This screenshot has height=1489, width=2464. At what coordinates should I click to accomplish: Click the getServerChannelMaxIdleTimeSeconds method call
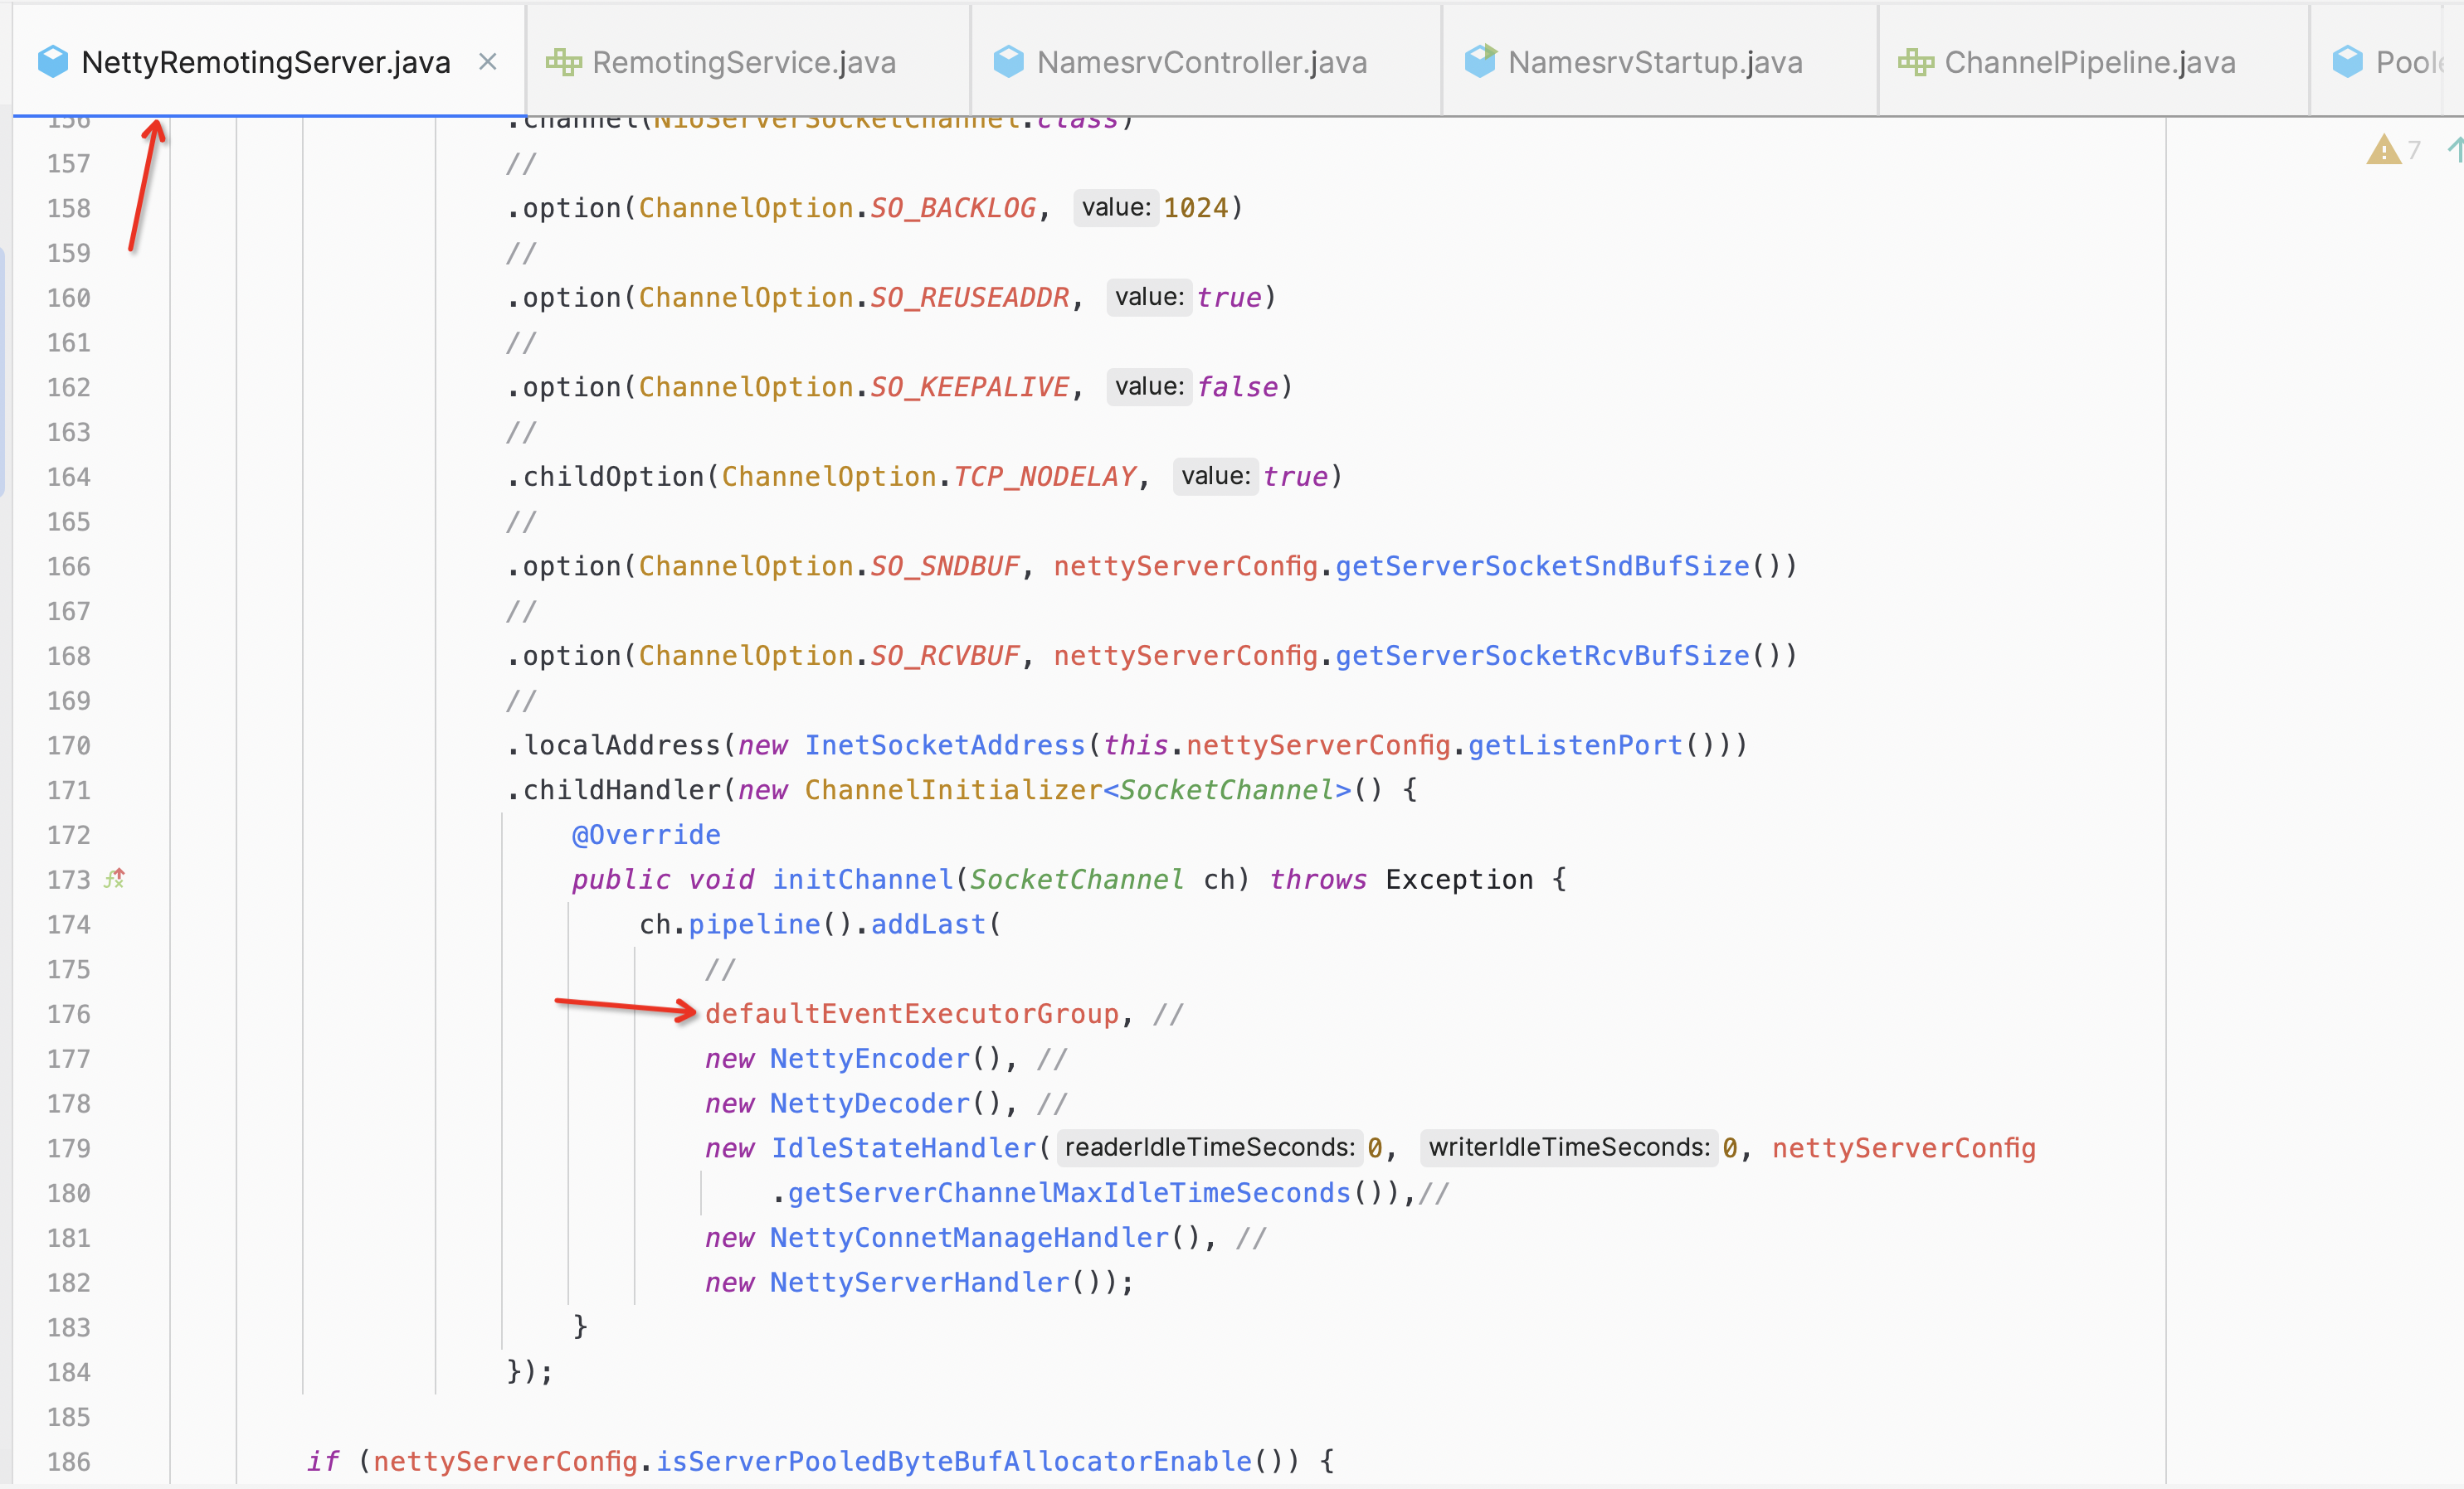1069,1193
